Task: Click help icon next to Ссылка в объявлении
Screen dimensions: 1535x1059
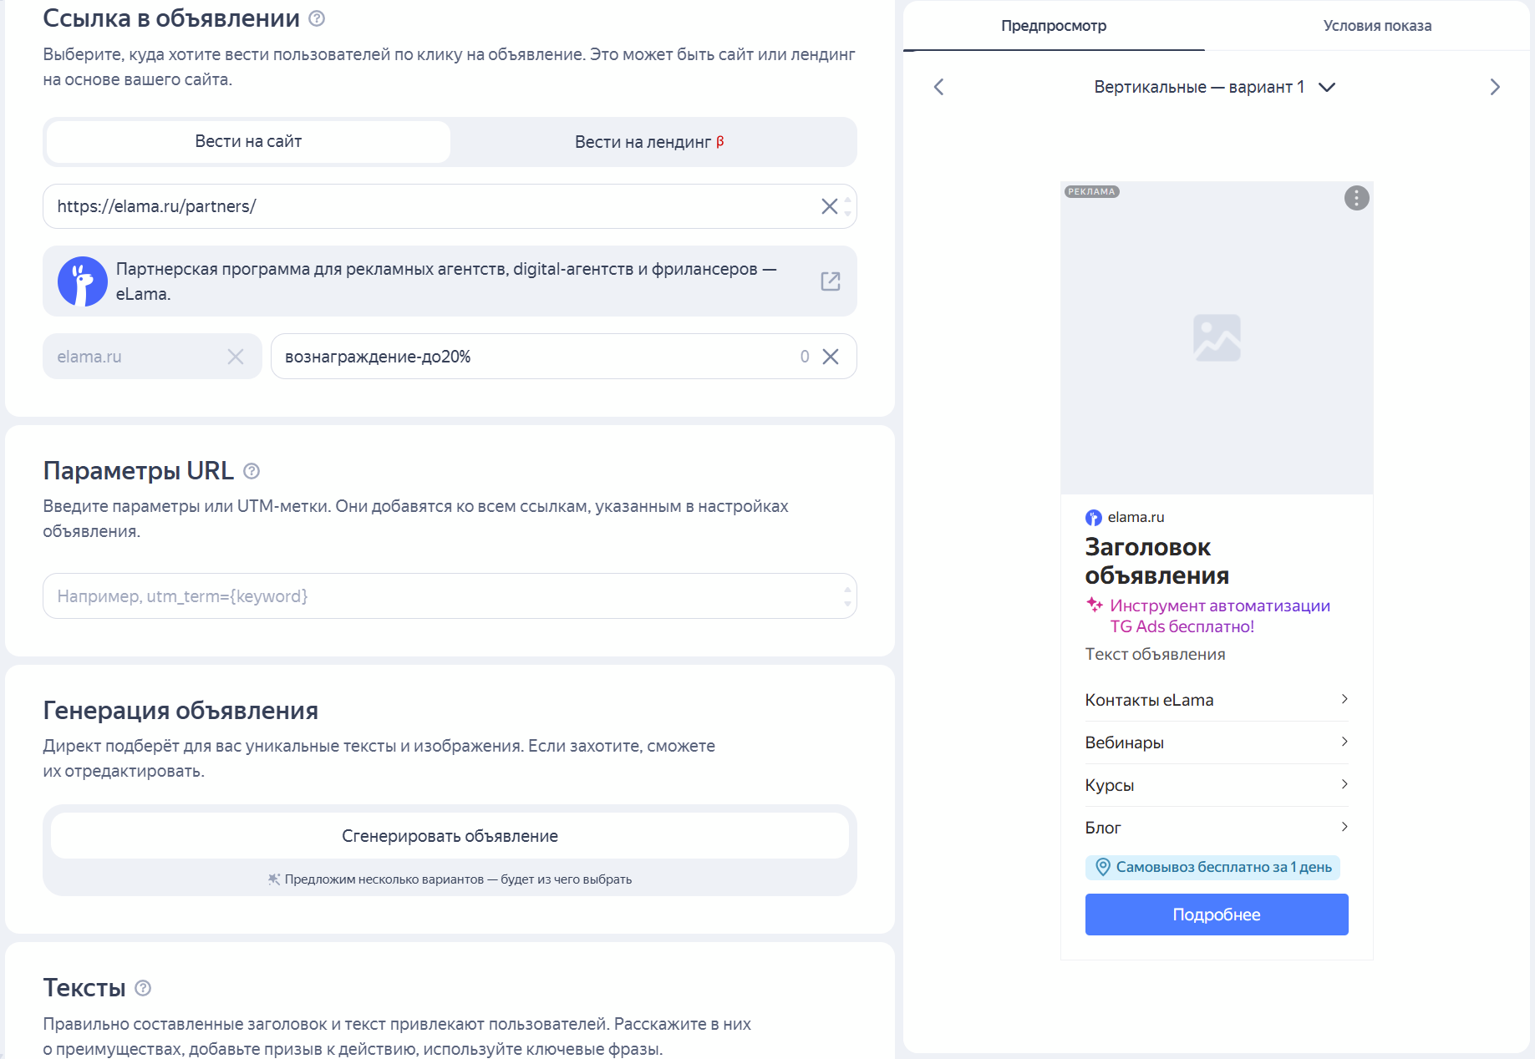Action: [x=317, y=18]
